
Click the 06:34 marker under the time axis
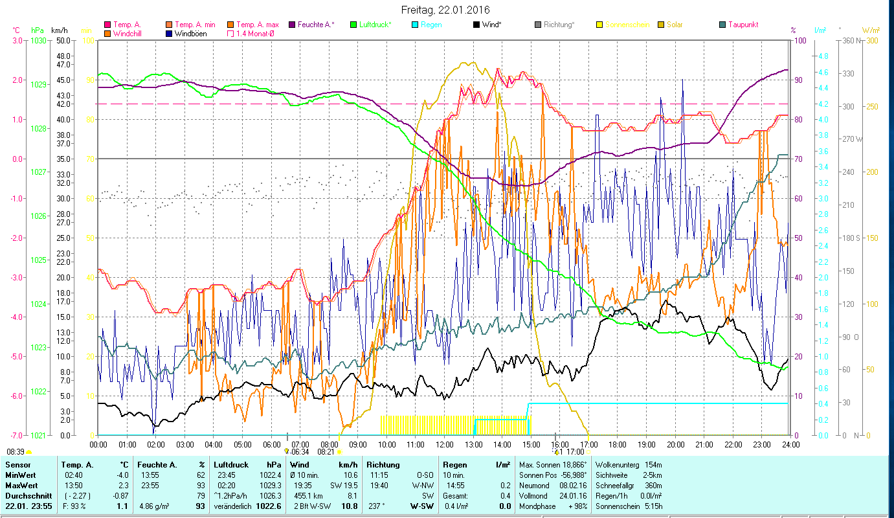click(298, 452)
